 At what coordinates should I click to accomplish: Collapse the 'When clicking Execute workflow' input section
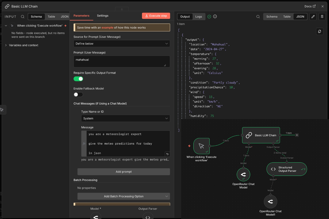[6, 26]
